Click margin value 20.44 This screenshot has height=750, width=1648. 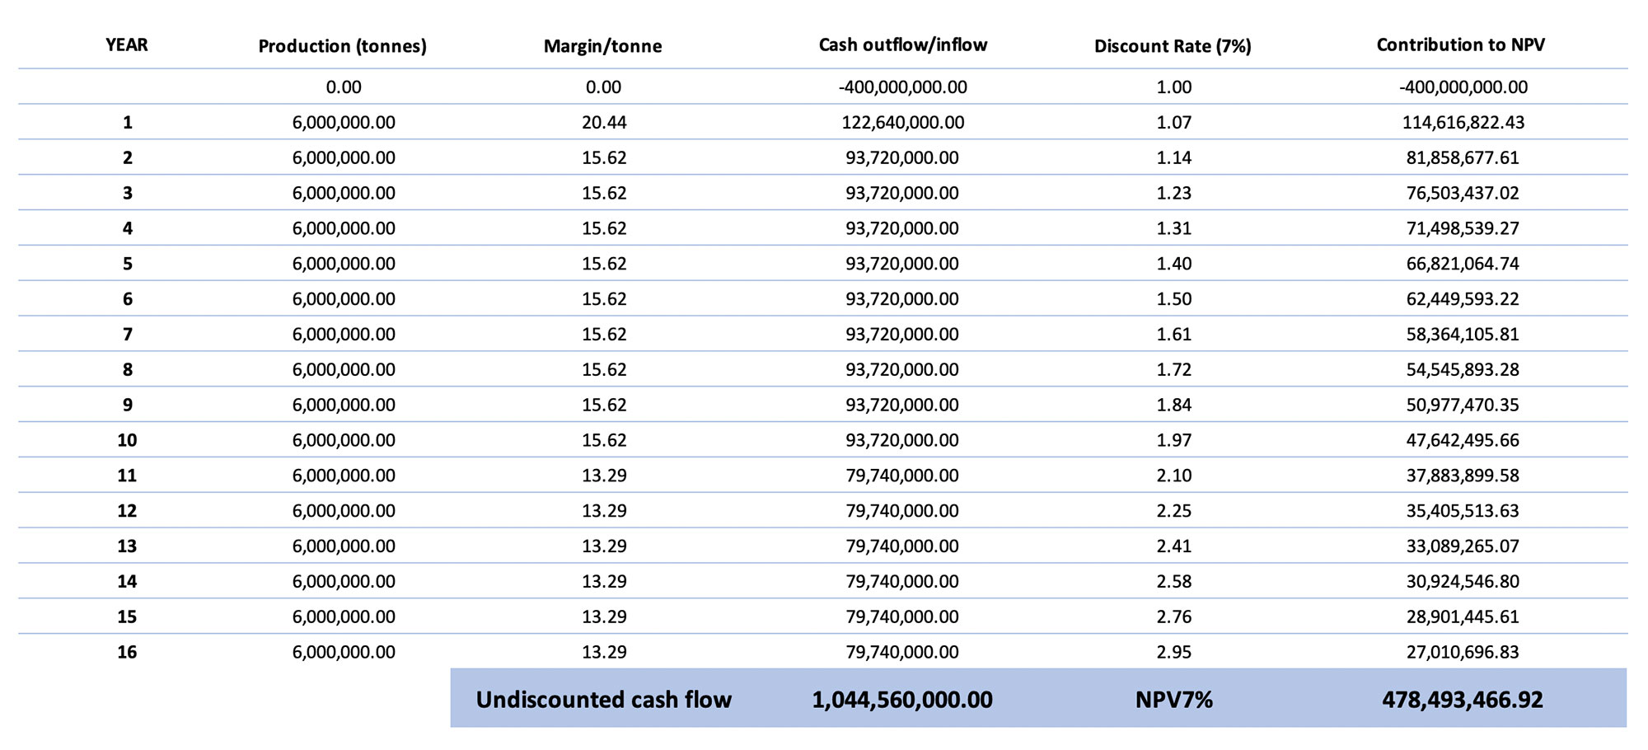point(604,122)
